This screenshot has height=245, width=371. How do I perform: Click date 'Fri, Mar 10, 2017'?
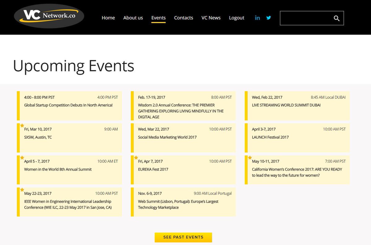tap(38, 129)
